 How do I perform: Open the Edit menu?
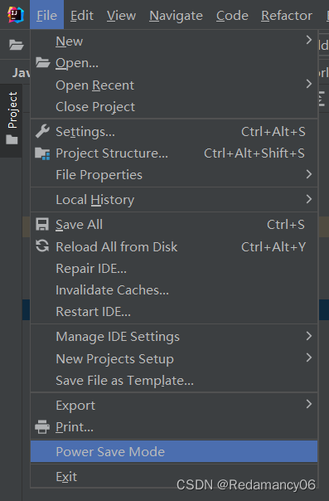(82, 15)
